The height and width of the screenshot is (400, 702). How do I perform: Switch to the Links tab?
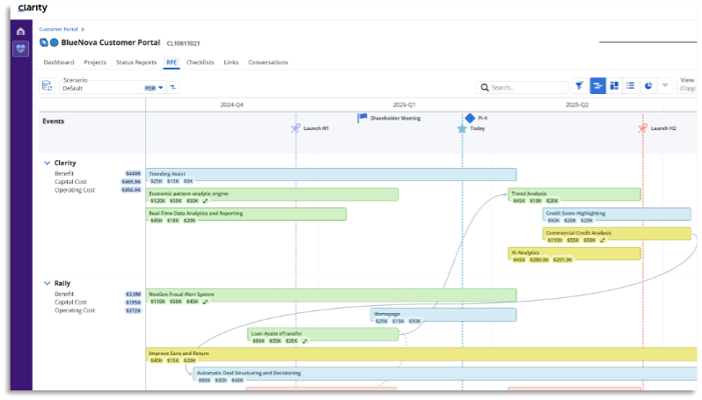(231, 62)
